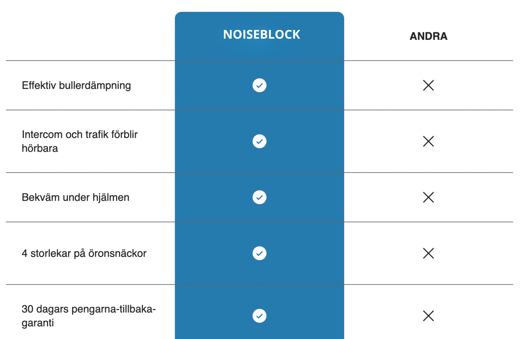Image resolution: width=523 pixels, height=339 pixels.
Task: Click the Bekväm under hjälmen checkmark
Action: point(259,197)
